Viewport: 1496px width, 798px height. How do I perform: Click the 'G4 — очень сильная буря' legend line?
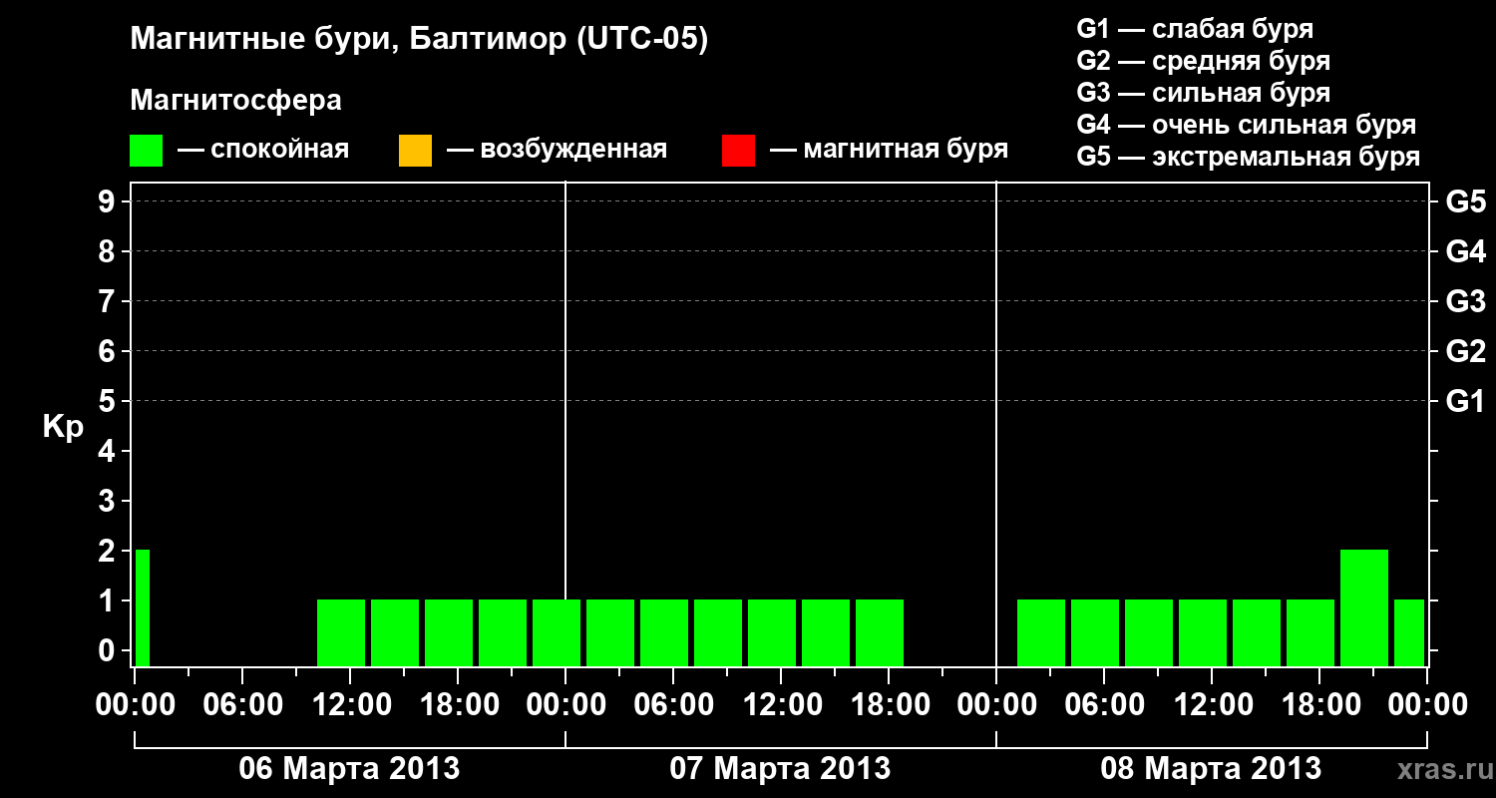(1247, 125)
